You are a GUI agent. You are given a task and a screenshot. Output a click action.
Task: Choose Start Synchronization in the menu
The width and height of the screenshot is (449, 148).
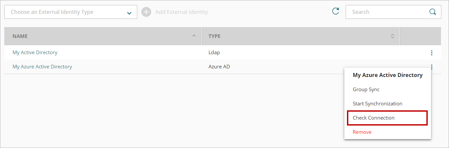[x=377, y=104]
